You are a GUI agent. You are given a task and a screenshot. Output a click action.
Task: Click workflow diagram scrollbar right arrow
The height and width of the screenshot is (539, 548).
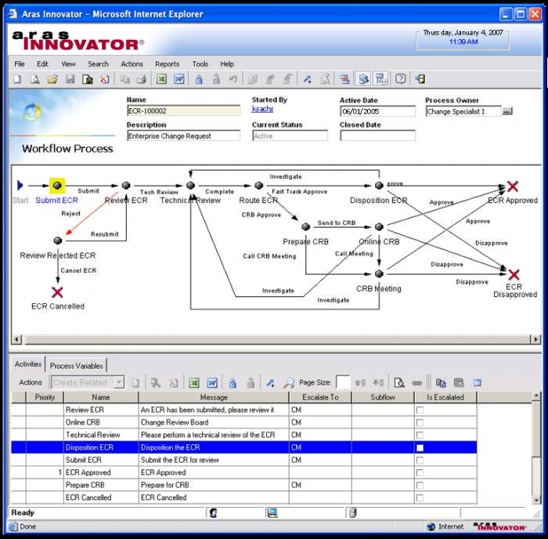(x=535, y=339)
